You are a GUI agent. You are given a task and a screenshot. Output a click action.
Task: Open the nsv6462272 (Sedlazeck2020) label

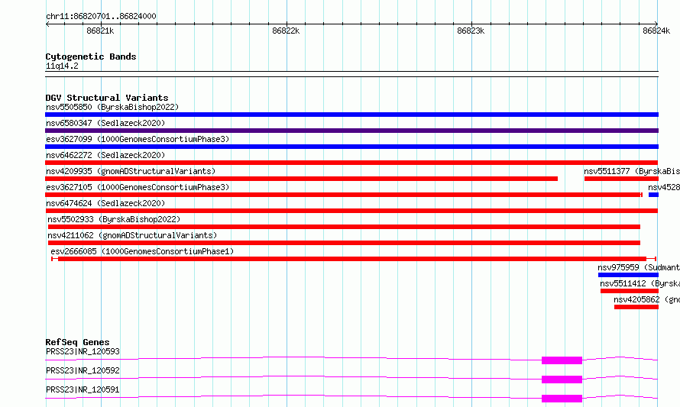pos(105,155)
